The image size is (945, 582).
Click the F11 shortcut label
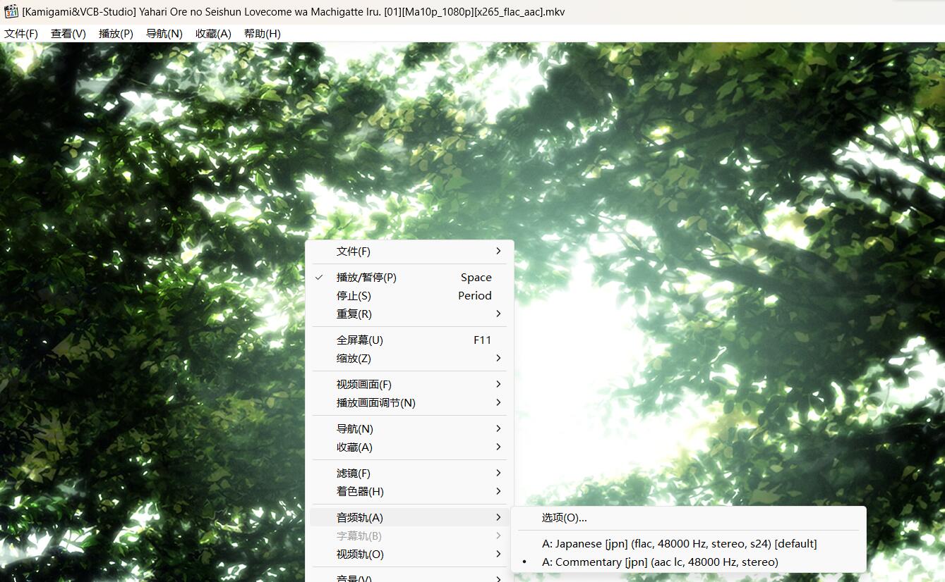coord(483,340)
